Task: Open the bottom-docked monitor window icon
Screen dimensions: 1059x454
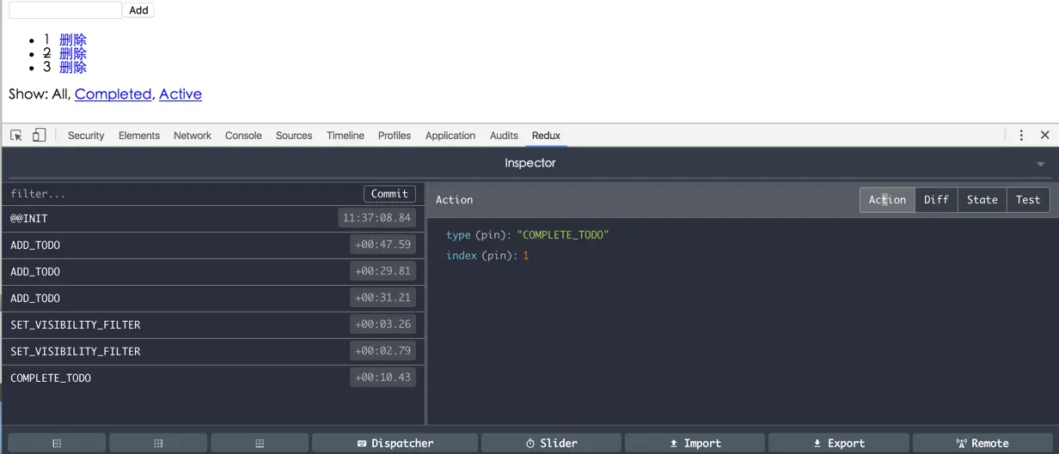Action: (260, 443)
